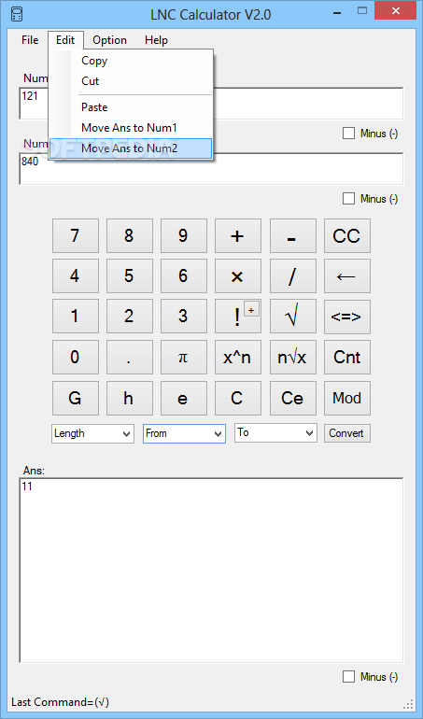Click the Last Command=(√) status text
Viewport: 423px width, 719px height.
tap(60, 702)
